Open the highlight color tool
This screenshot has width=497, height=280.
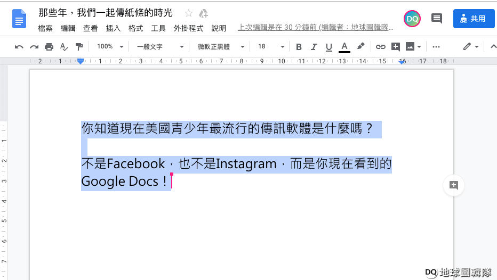(x=360, y=46)
